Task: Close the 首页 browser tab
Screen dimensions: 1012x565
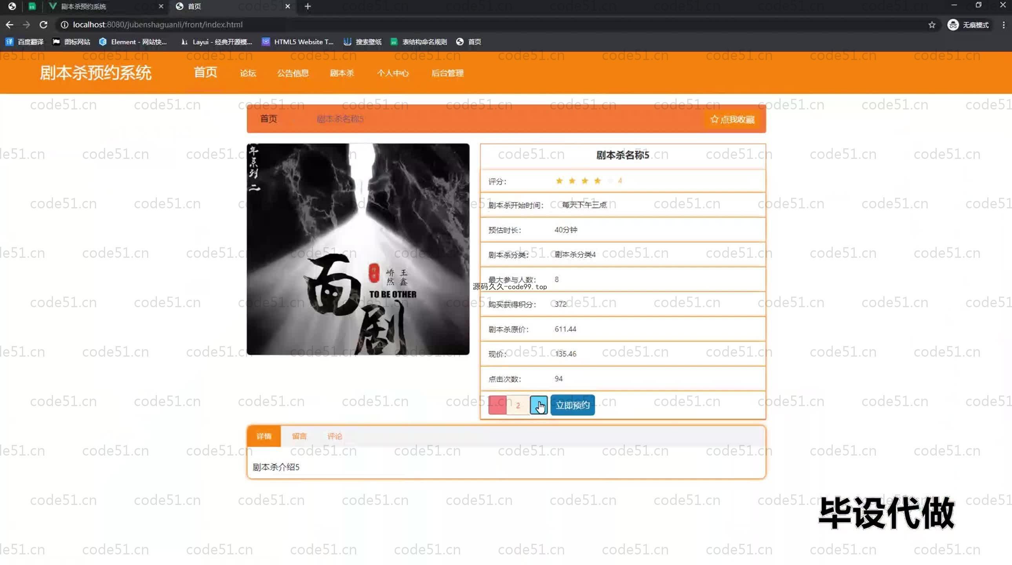Action: click(288, 6)
